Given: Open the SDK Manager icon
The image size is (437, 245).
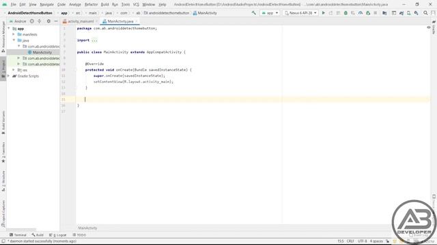Looking at the screenshot, I should pyautogui.click(x=416, y=13).
